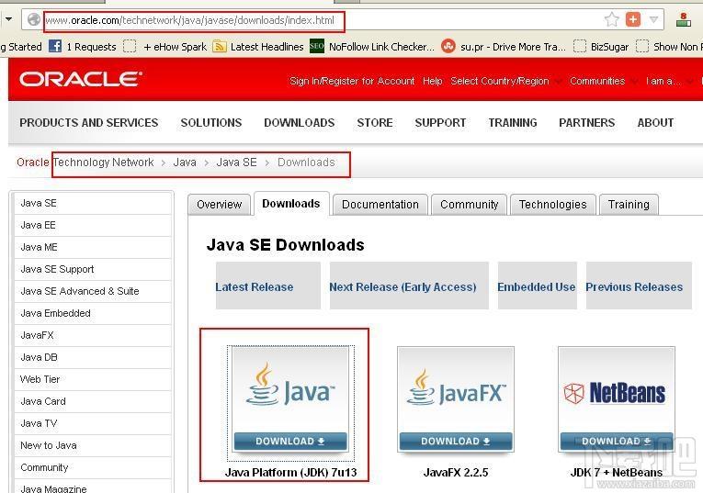The width and height of the screenshot is (703, 493).
Task: Select Java TV in the sidebar
Action: [93, 423]
